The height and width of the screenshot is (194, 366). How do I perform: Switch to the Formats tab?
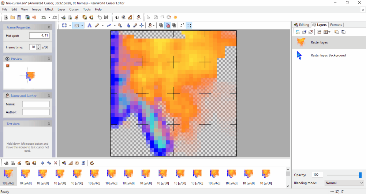pos(336,25)
